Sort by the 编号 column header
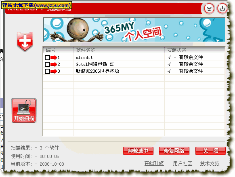The image size is (235, 177). click(59, 50)
